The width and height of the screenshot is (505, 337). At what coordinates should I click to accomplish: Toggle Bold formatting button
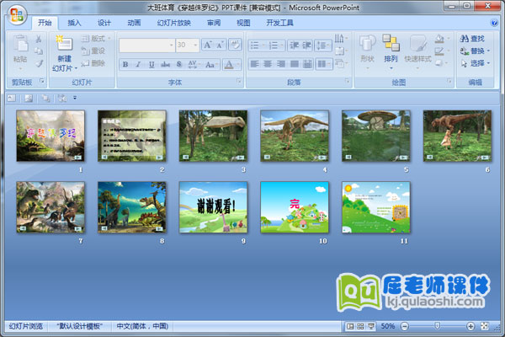[x=126, y=64]
